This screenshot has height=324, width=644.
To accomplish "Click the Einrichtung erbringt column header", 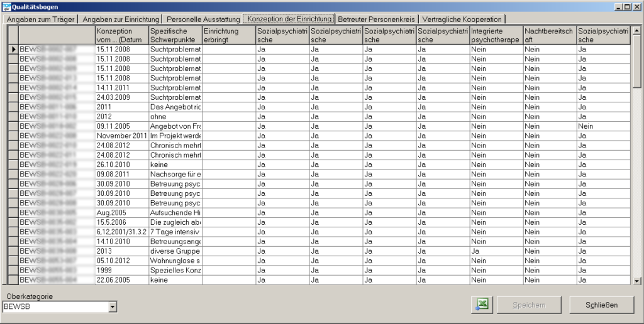I will pos(228,35).
